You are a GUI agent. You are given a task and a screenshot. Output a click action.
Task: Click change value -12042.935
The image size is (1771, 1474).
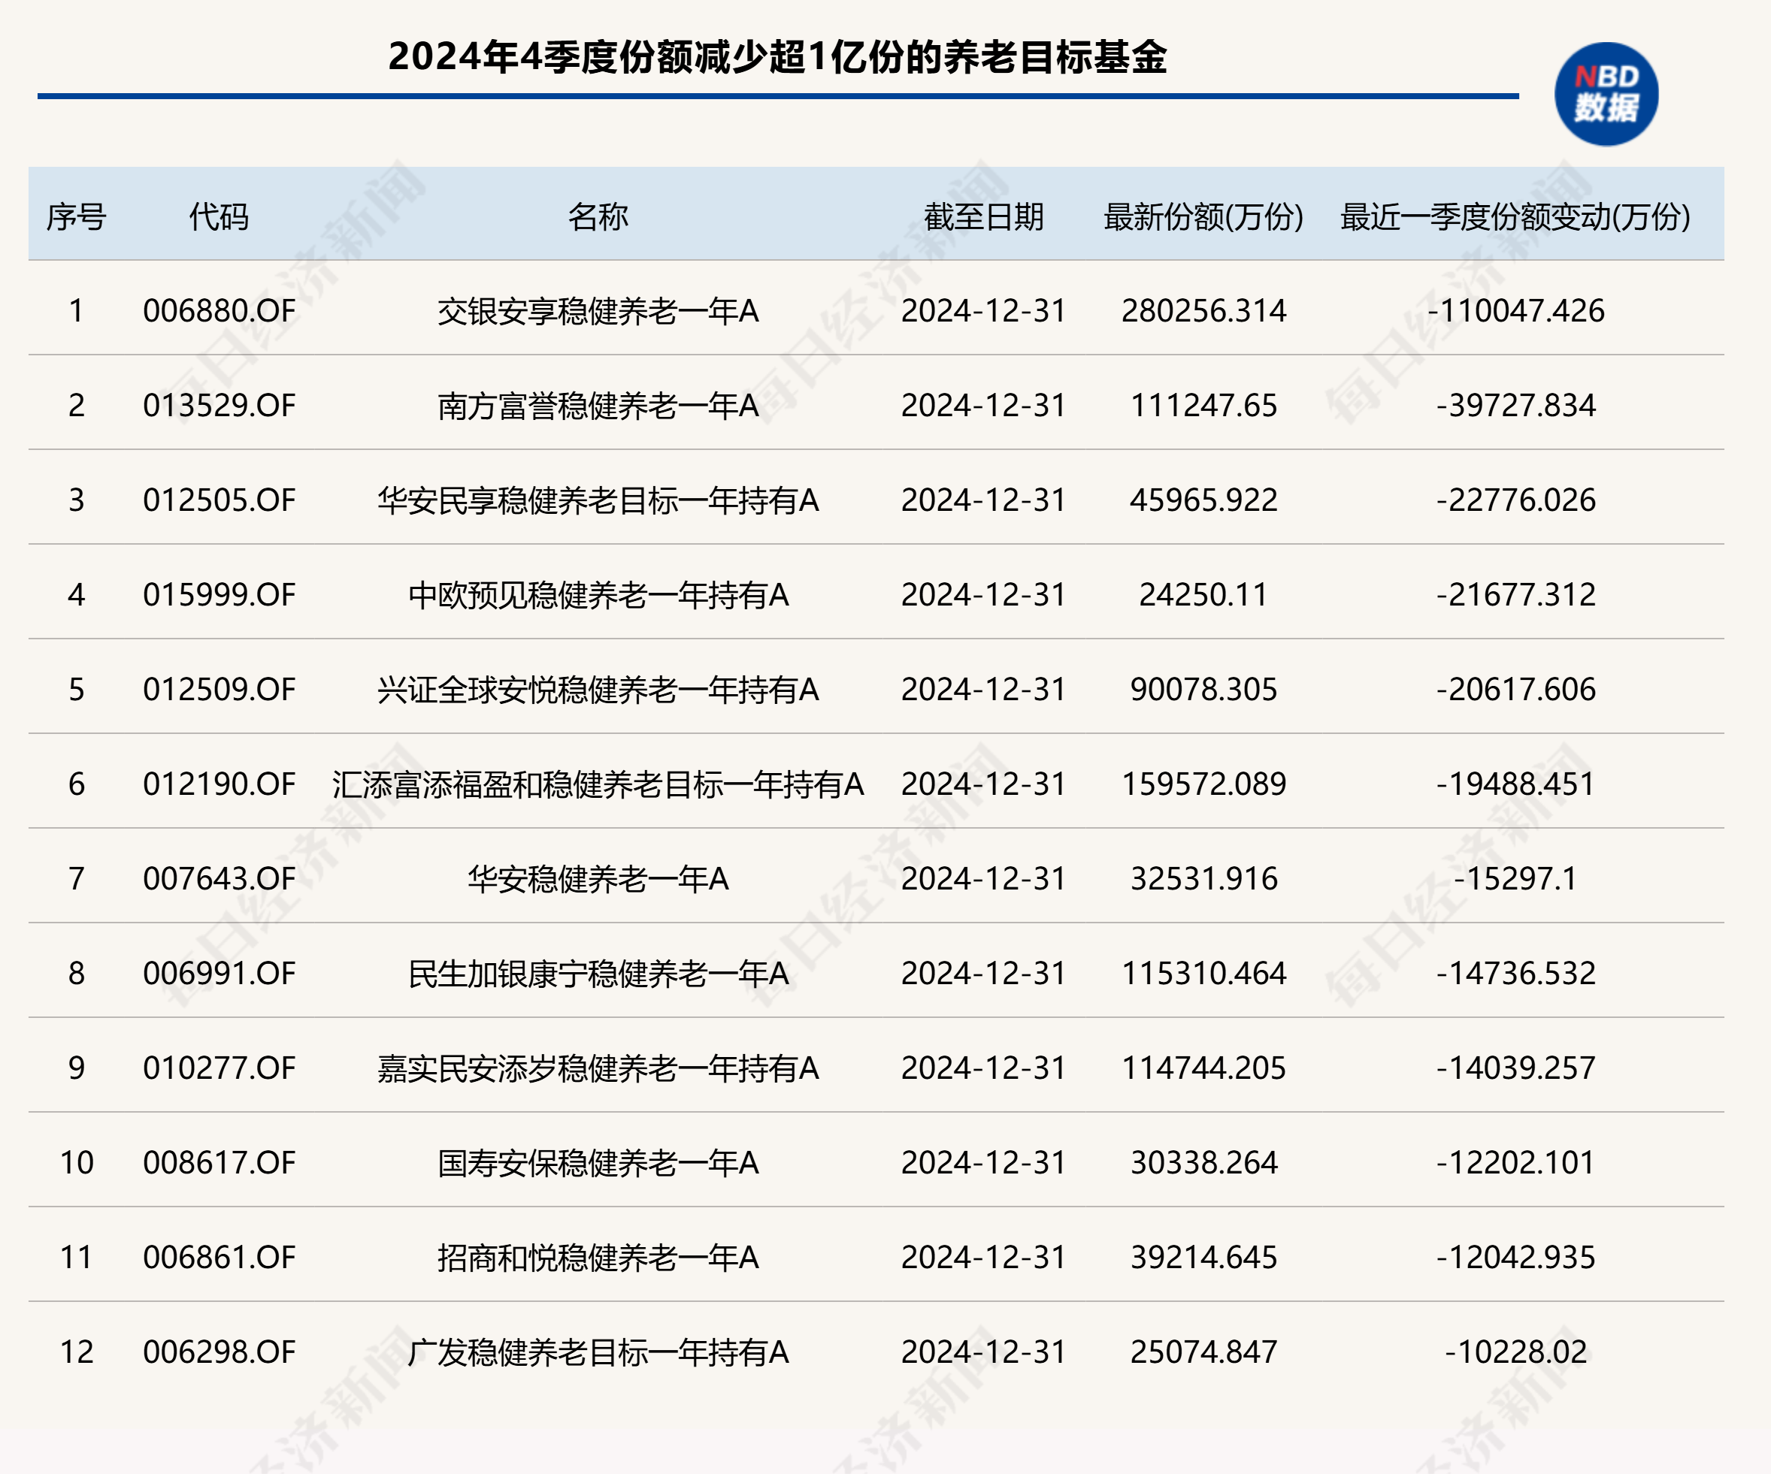1515,1258
